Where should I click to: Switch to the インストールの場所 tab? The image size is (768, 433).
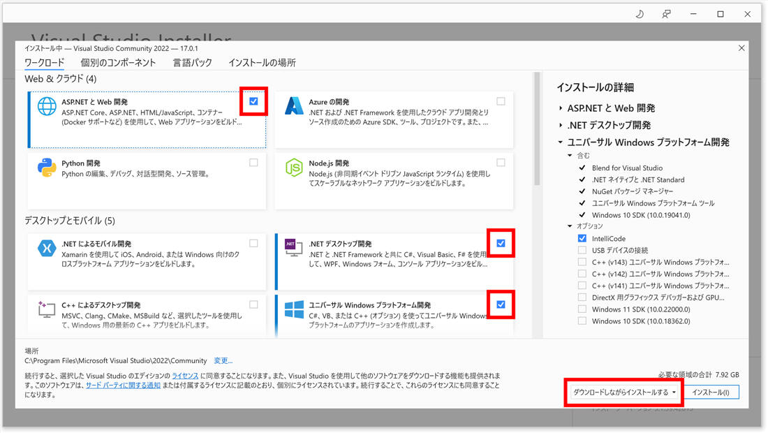pyautogui.click(x=262, y=63)
